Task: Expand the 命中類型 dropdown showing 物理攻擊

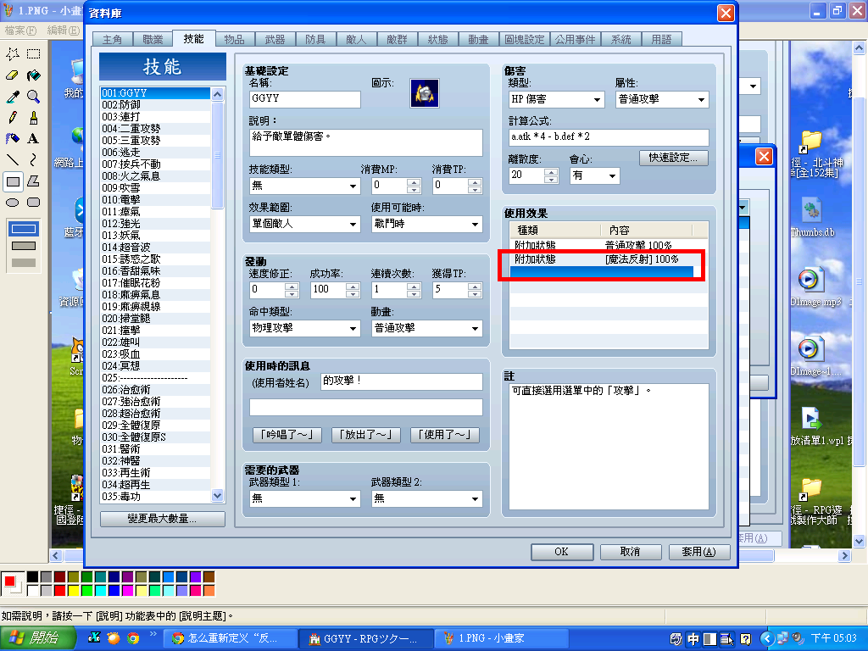Action: coord(304,328)
